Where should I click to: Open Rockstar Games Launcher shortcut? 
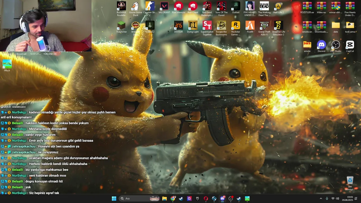pyautogui.click(x=236, y=28)
